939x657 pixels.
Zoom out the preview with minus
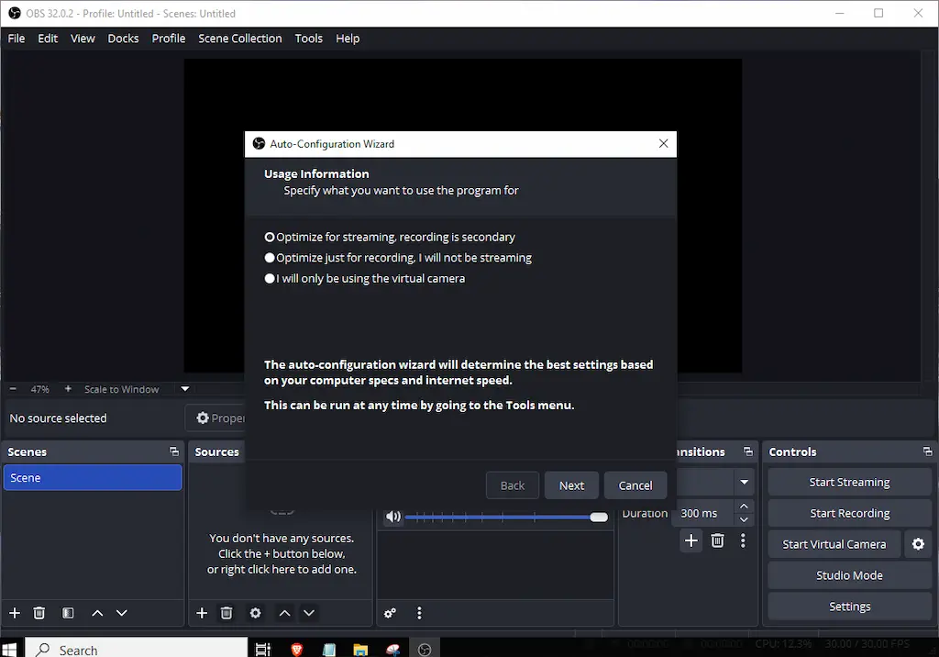click(x=13, y=389)
